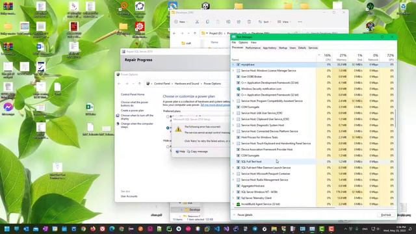The width and height of the screenshot is (416, 234).
Task: Open Choose what the power buttons do
Action: (135, 104)
